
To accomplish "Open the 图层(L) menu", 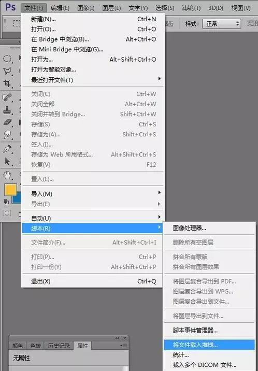I will pyautogui.click(x=111, y=8).
